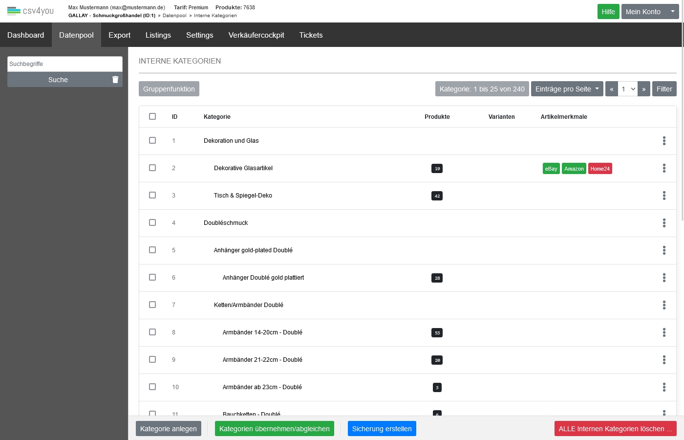
Task: Open the kebab menu for Armbänder 14-20cm
Action: tap(664, 332)
